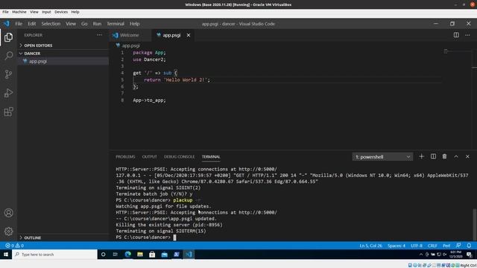Viewport: 477px width, 268px height.
Task: Open the Manage gear icon
Action: pos(8,232)
